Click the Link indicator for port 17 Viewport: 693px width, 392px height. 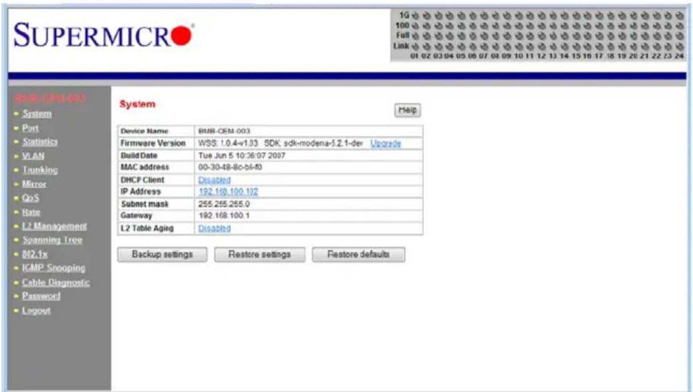599,46
